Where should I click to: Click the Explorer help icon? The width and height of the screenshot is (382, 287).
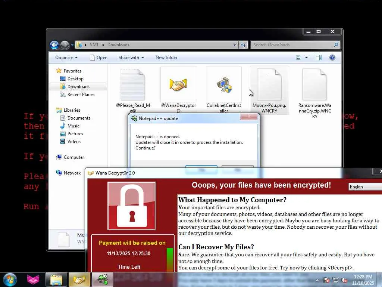click(332, 58)
